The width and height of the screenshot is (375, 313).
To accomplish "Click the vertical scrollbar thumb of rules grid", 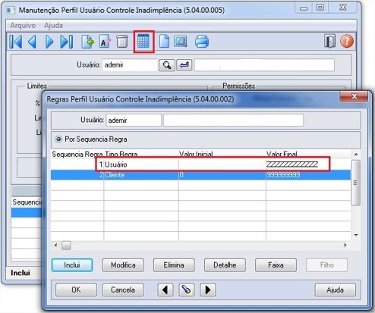I will 356,183.
